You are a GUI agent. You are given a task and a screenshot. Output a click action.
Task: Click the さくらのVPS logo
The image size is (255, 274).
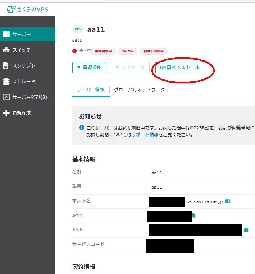28,9
